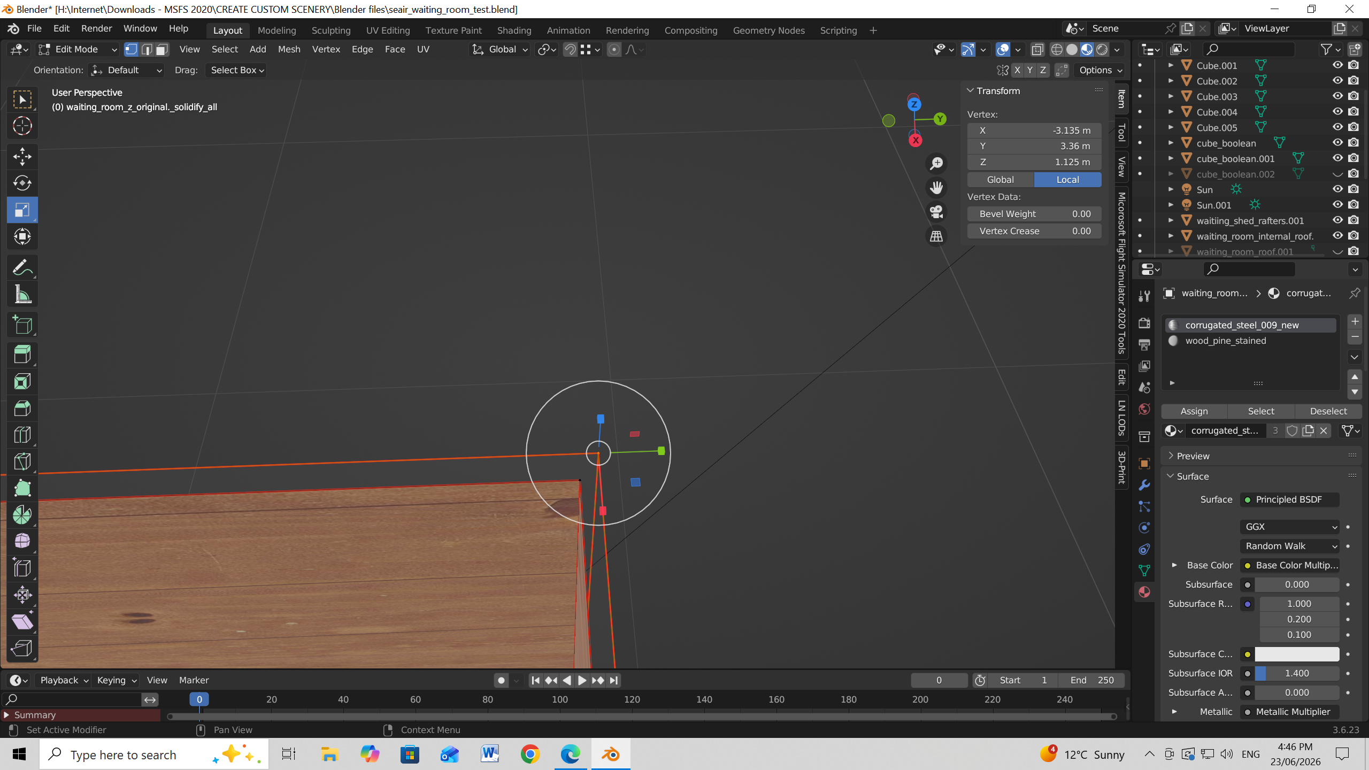
Task: Open GGX distribution dropdown
Action: click(x=1289, y=527)
